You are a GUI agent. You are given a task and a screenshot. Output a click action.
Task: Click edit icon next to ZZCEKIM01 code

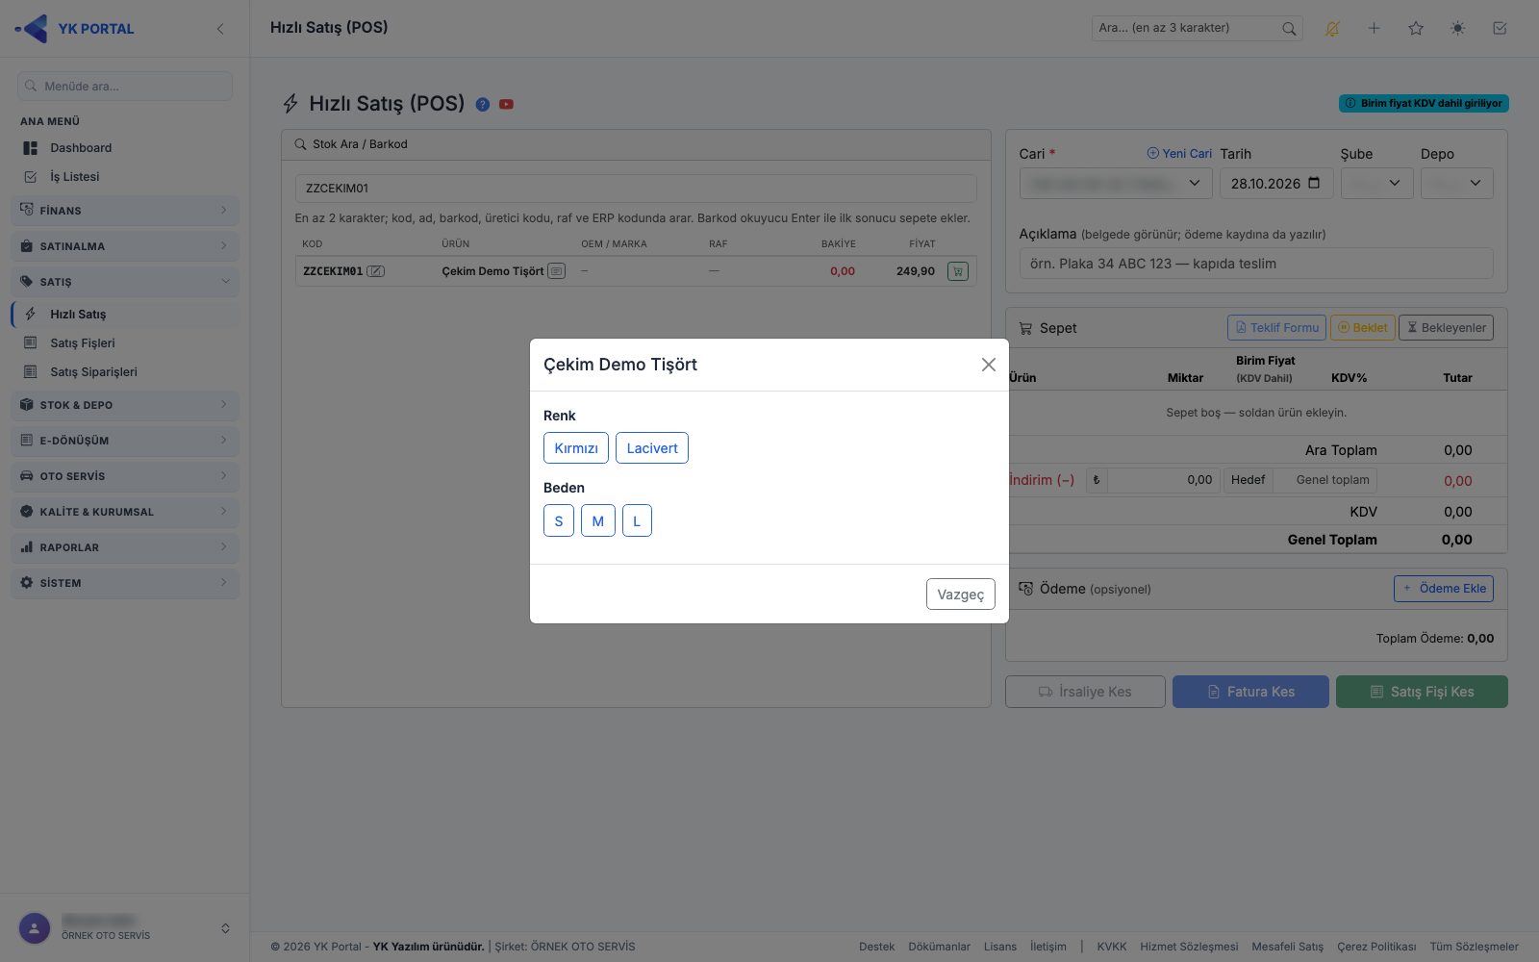[376, 271]
